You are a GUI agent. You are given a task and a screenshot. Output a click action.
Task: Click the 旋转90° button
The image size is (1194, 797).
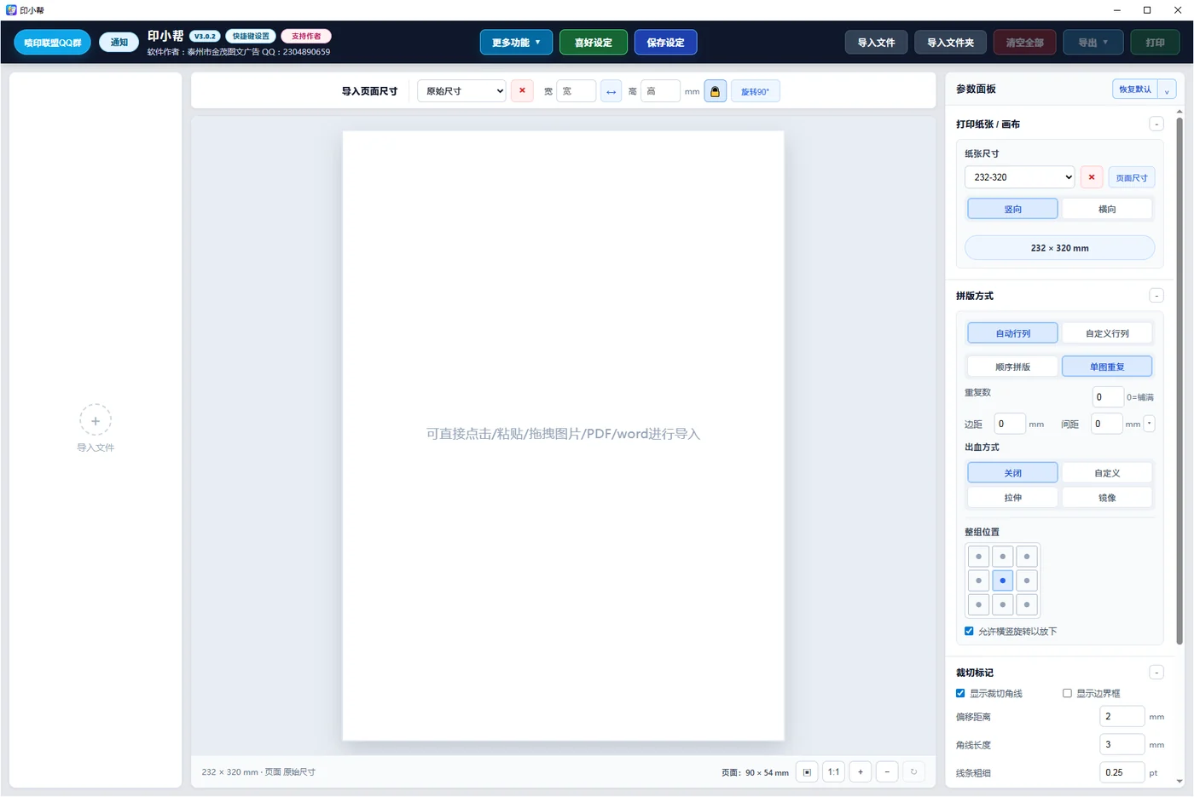point(755,91)
